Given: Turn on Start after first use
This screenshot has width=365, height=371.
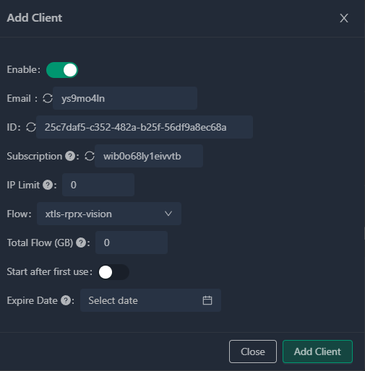Looking at the screenshot, I should [x=113, y=272].
